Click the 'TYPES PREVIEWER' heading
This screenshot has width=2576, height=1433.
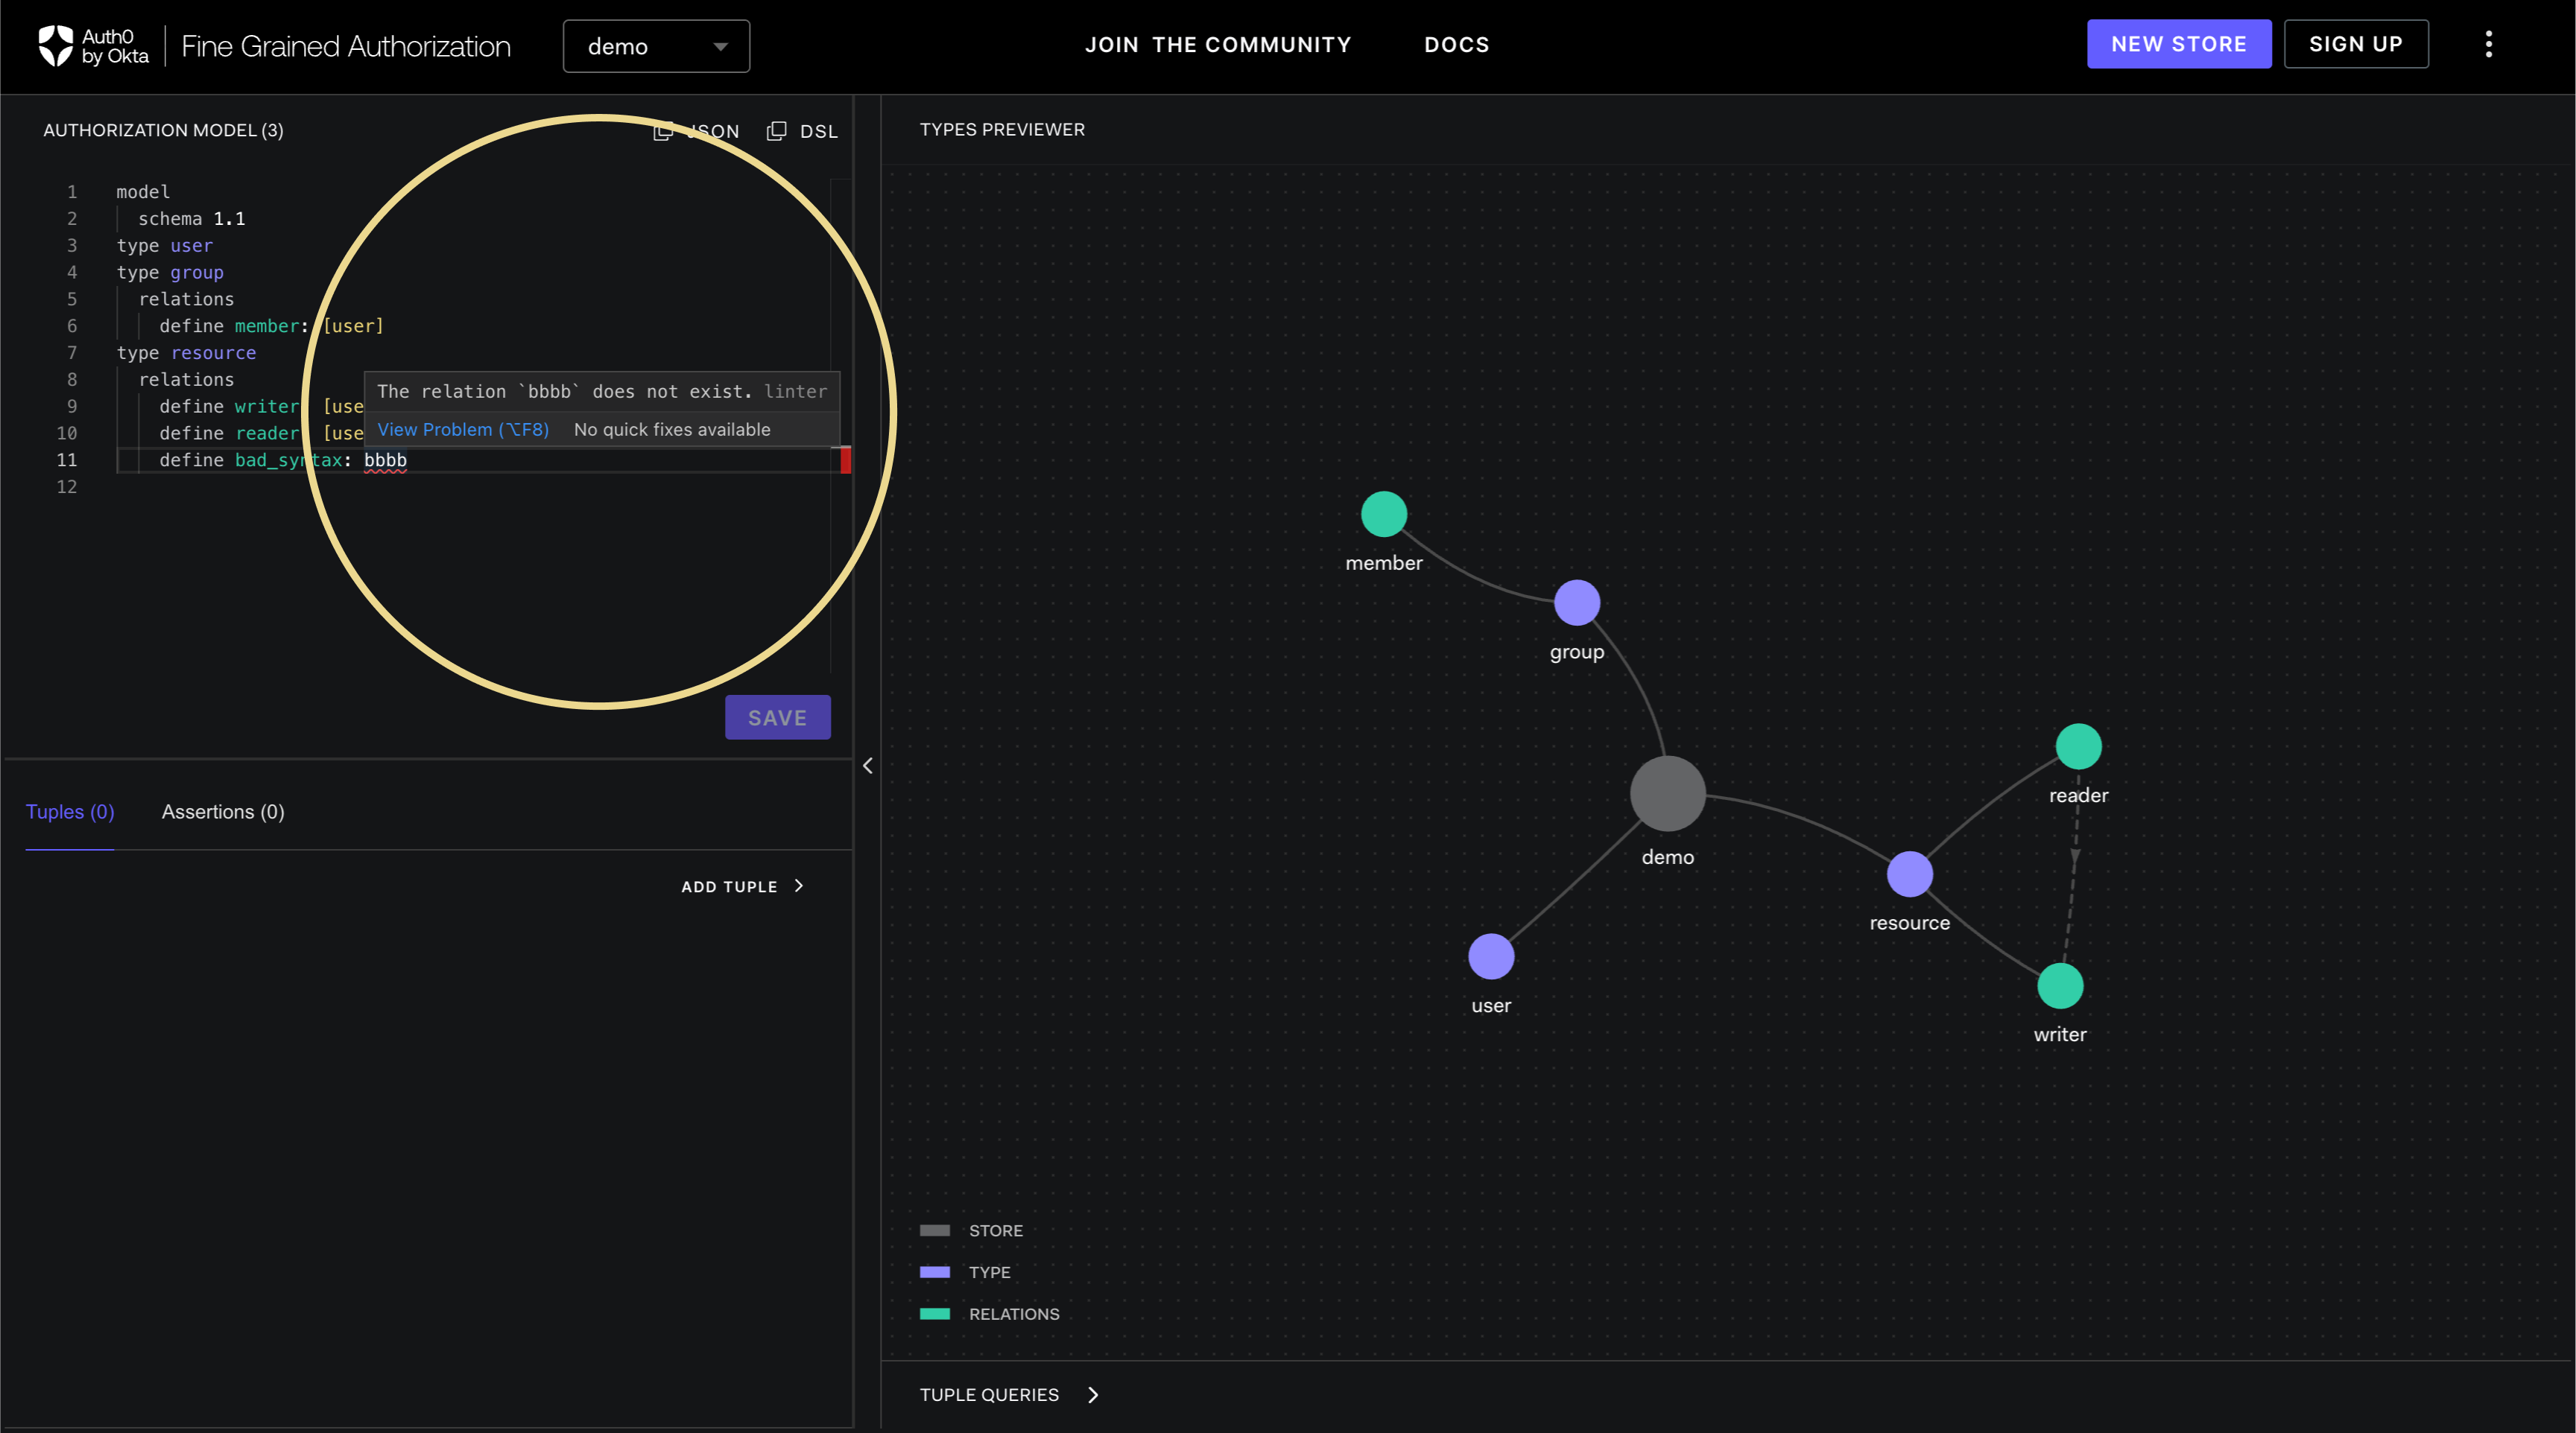point(1002,130)
